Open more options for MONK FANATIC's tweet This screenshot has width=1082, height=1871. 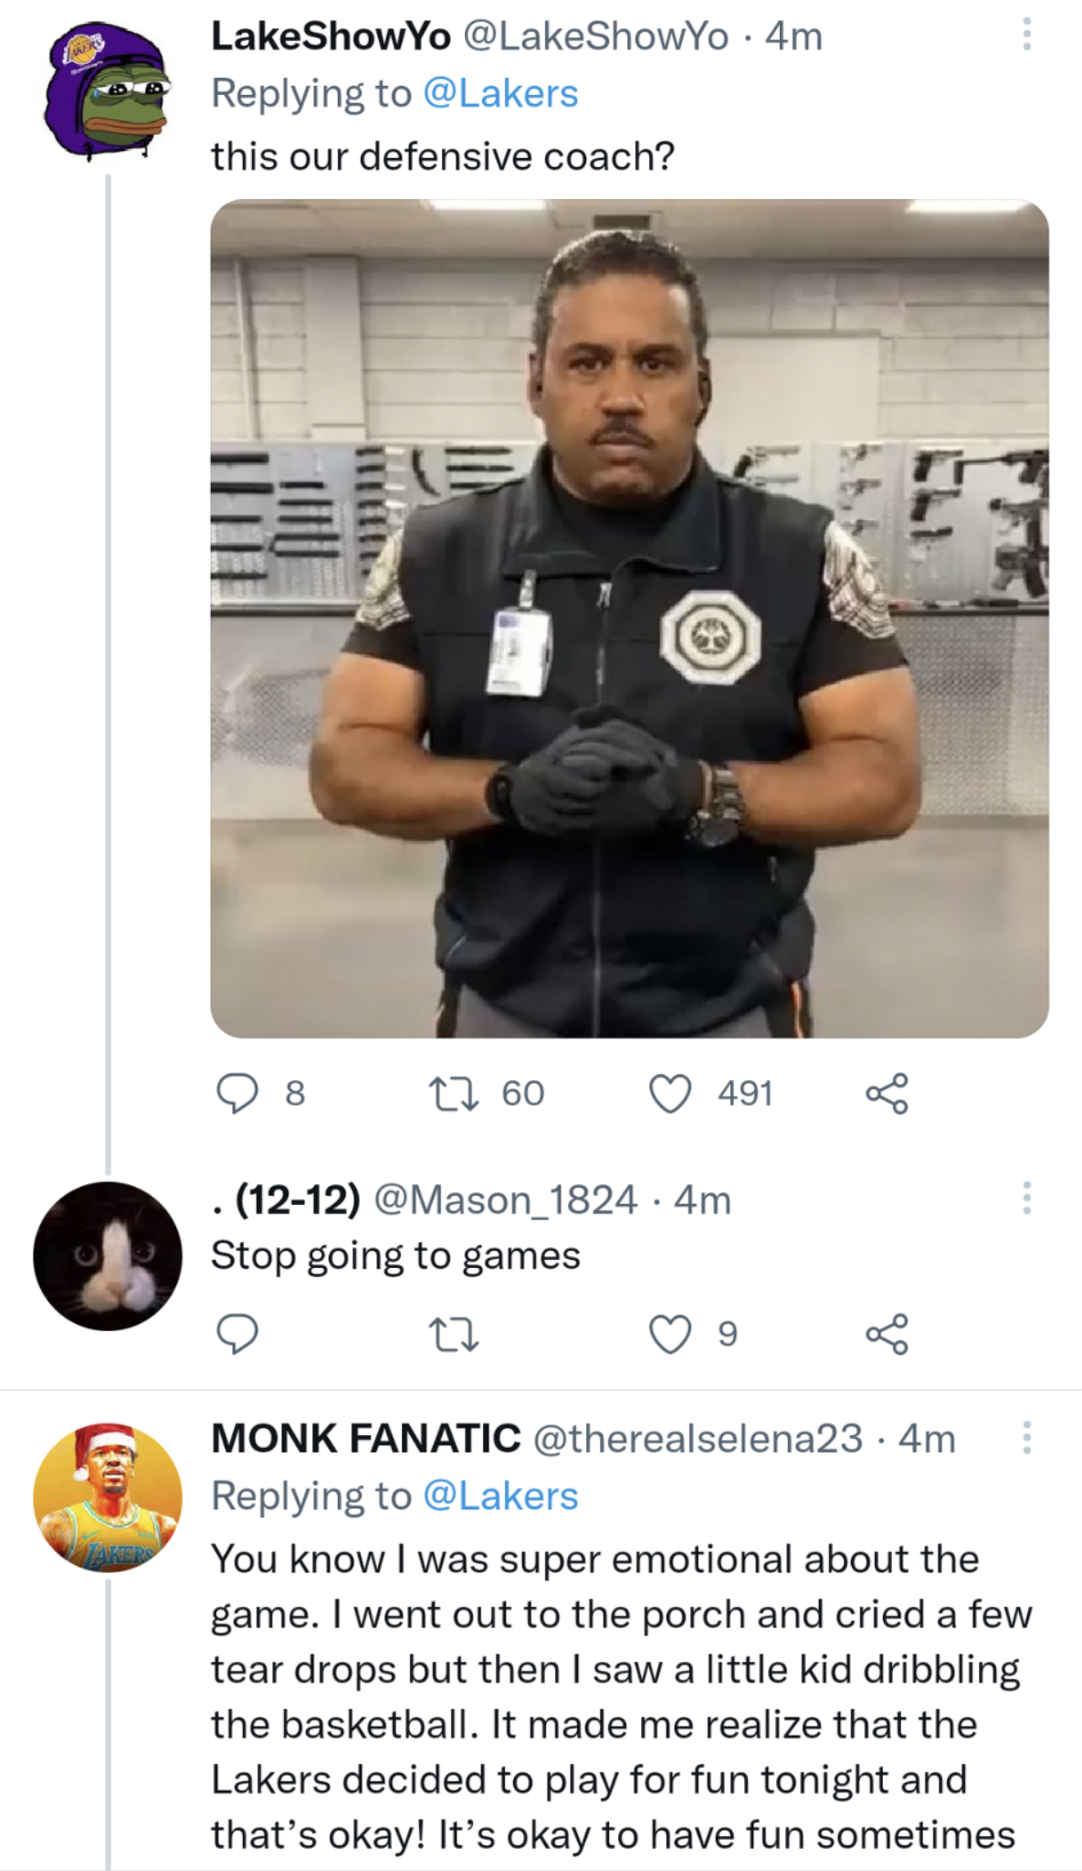[x=1026, y=1438]
